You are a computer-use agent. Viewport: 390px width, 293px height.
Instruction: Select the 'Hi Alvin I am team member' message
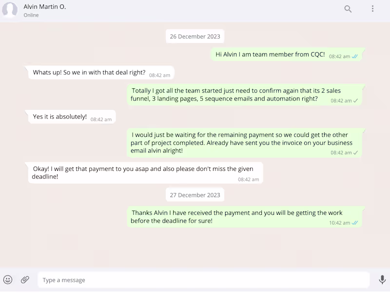coord(270,55)
